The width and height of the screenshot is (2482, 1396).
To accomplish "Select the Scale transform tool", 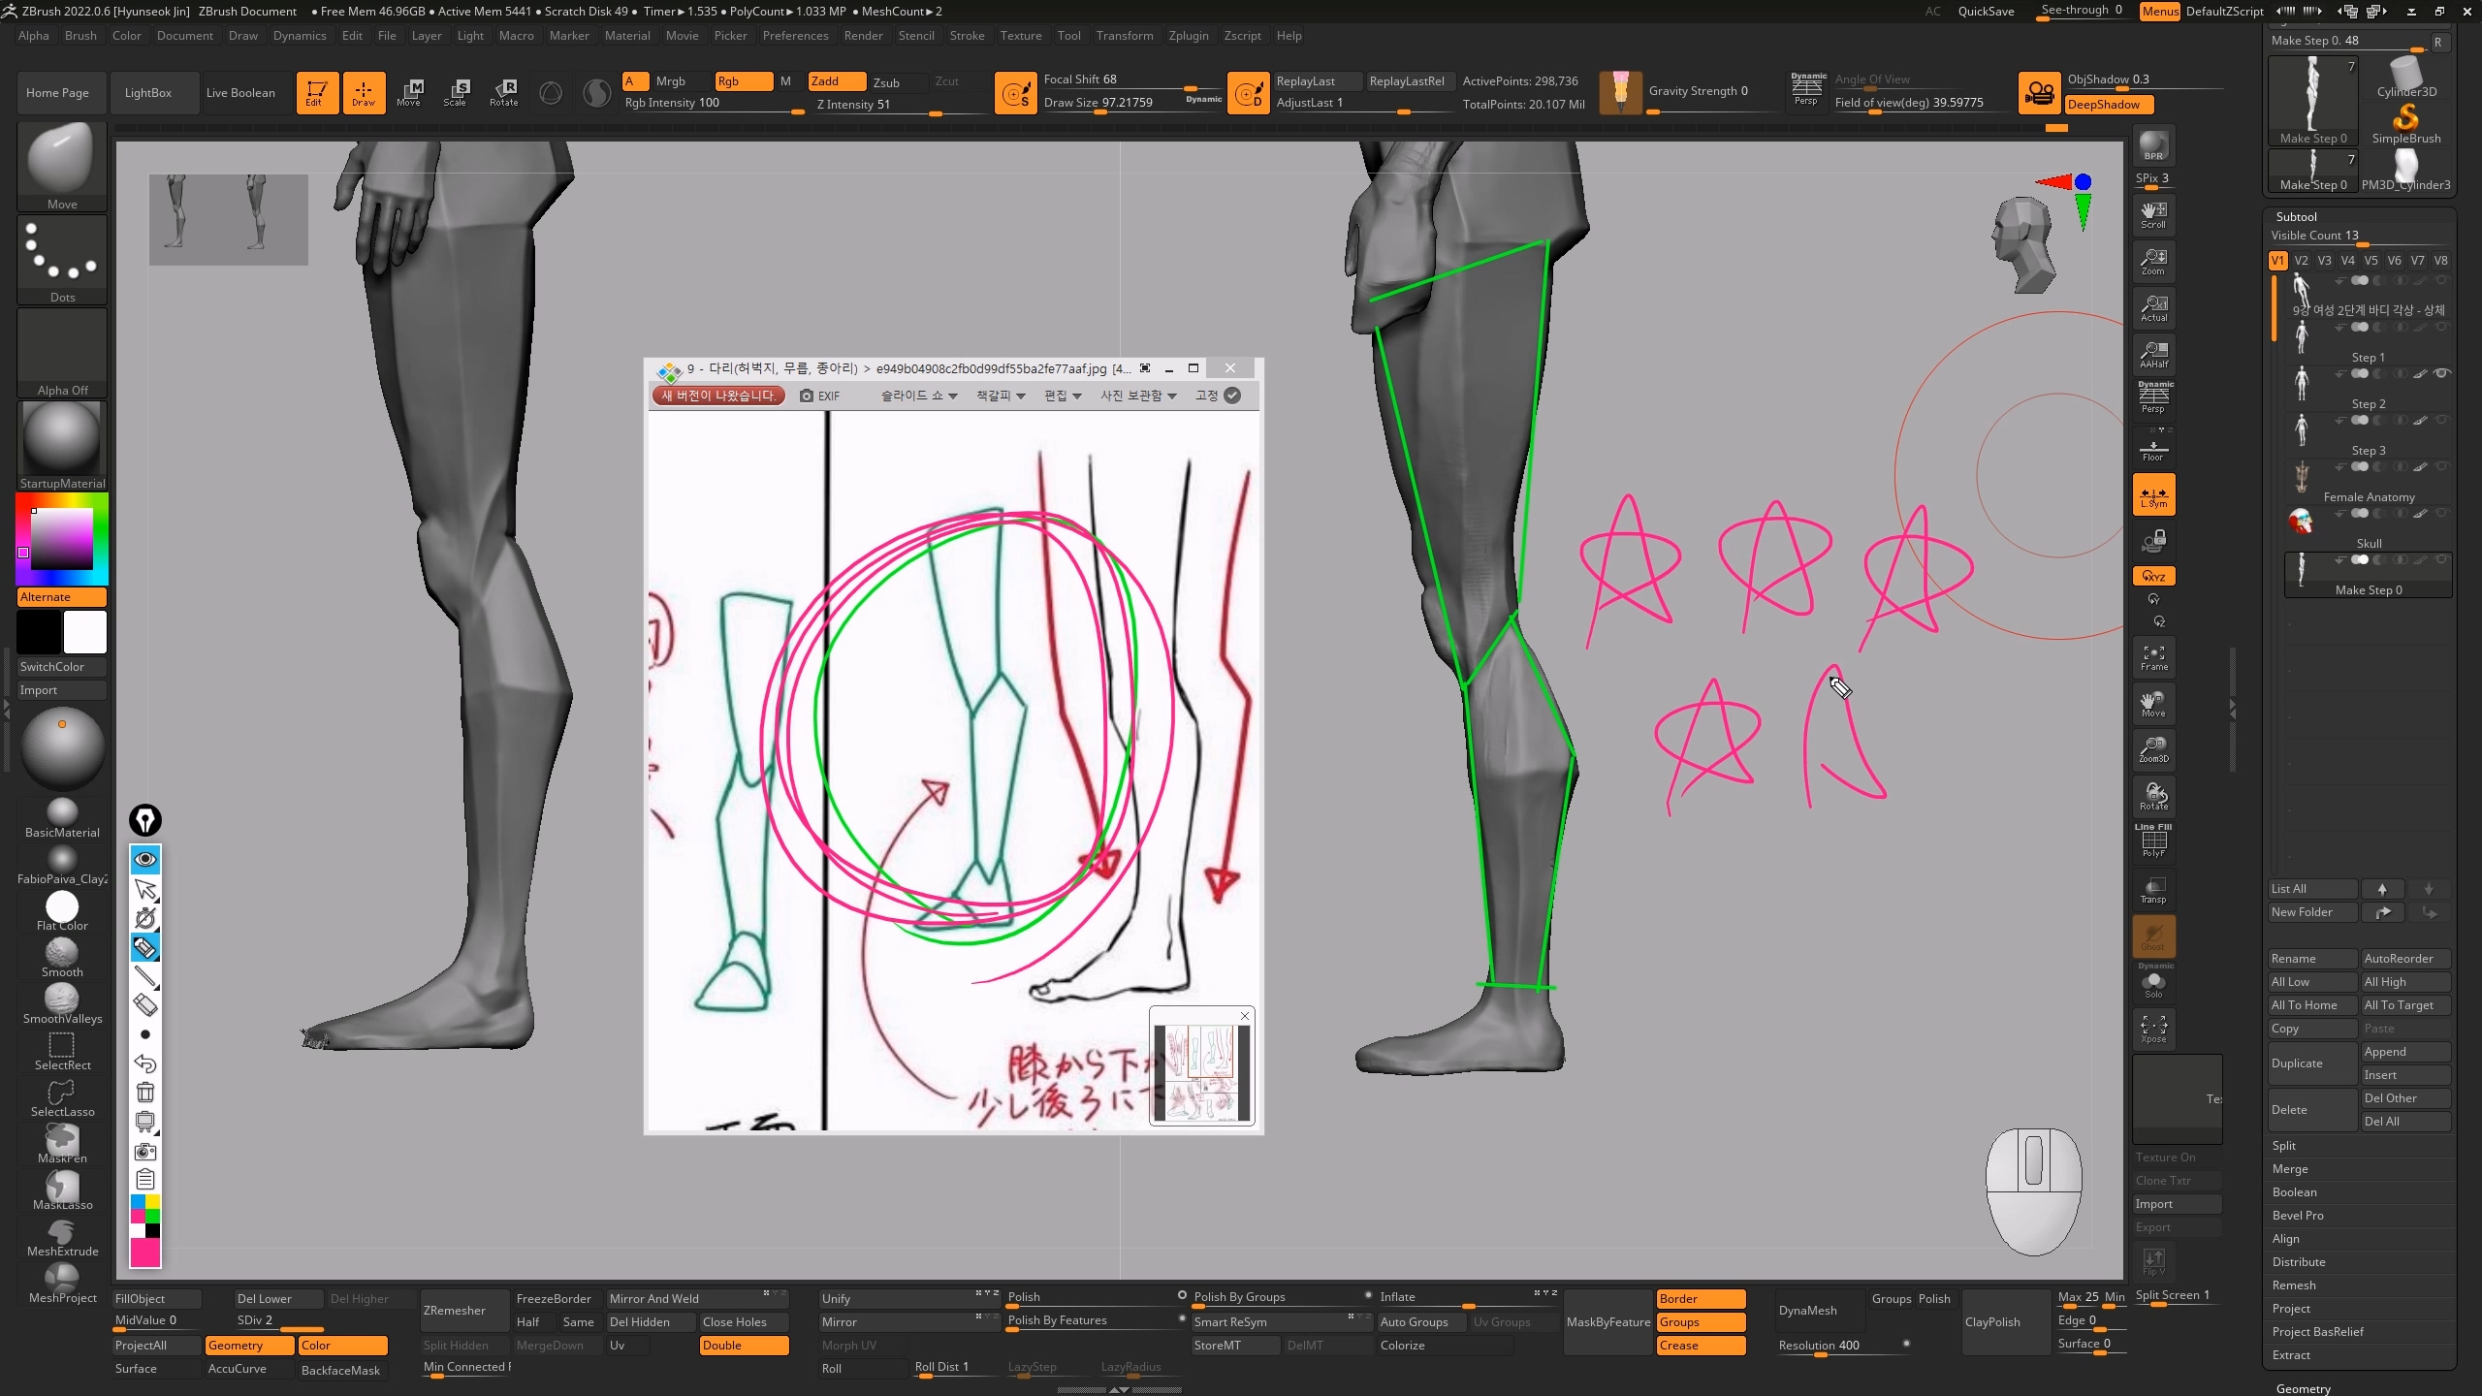I will (x=455, y=92).
